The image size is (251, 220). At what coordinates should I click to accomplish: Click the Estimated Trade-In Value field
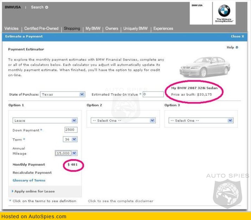[153, 94]
